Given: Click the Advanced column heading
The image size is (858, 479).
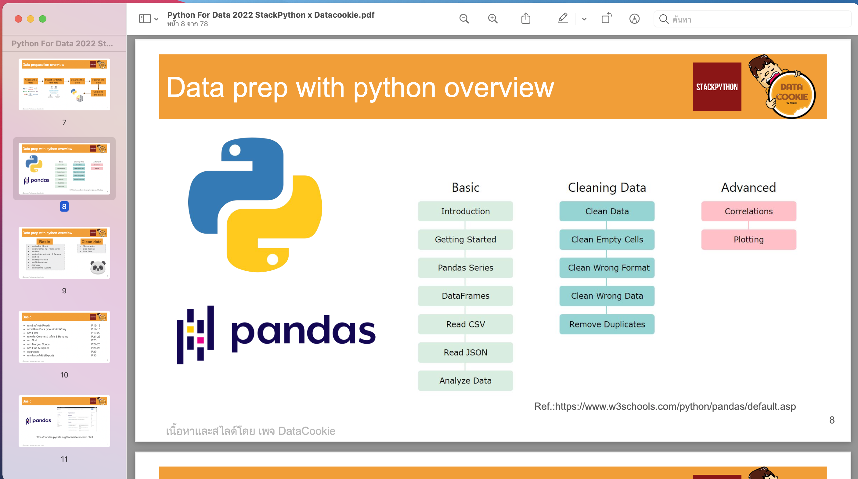Looking at the screenshot, I should [748, 188].
